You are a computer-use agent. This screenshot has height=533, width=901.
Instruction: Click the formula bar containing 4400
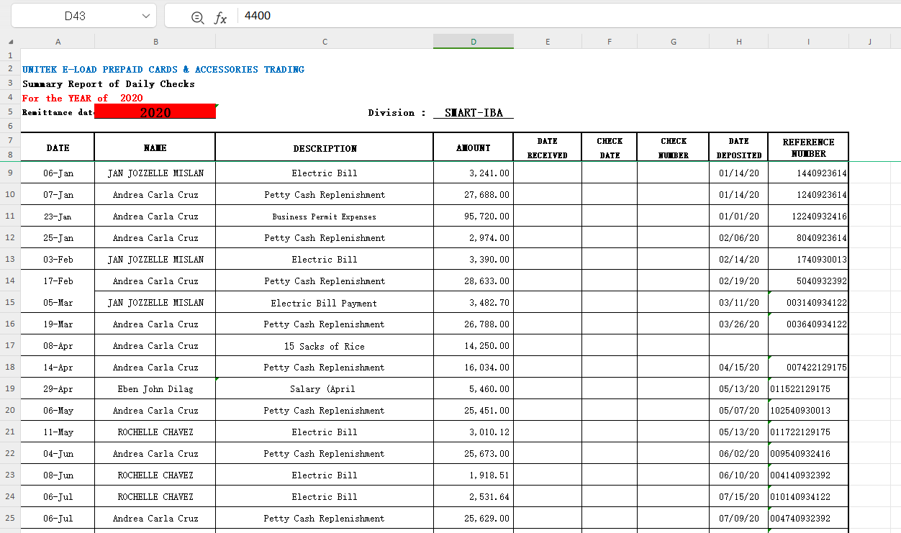(x=561, y=16)
